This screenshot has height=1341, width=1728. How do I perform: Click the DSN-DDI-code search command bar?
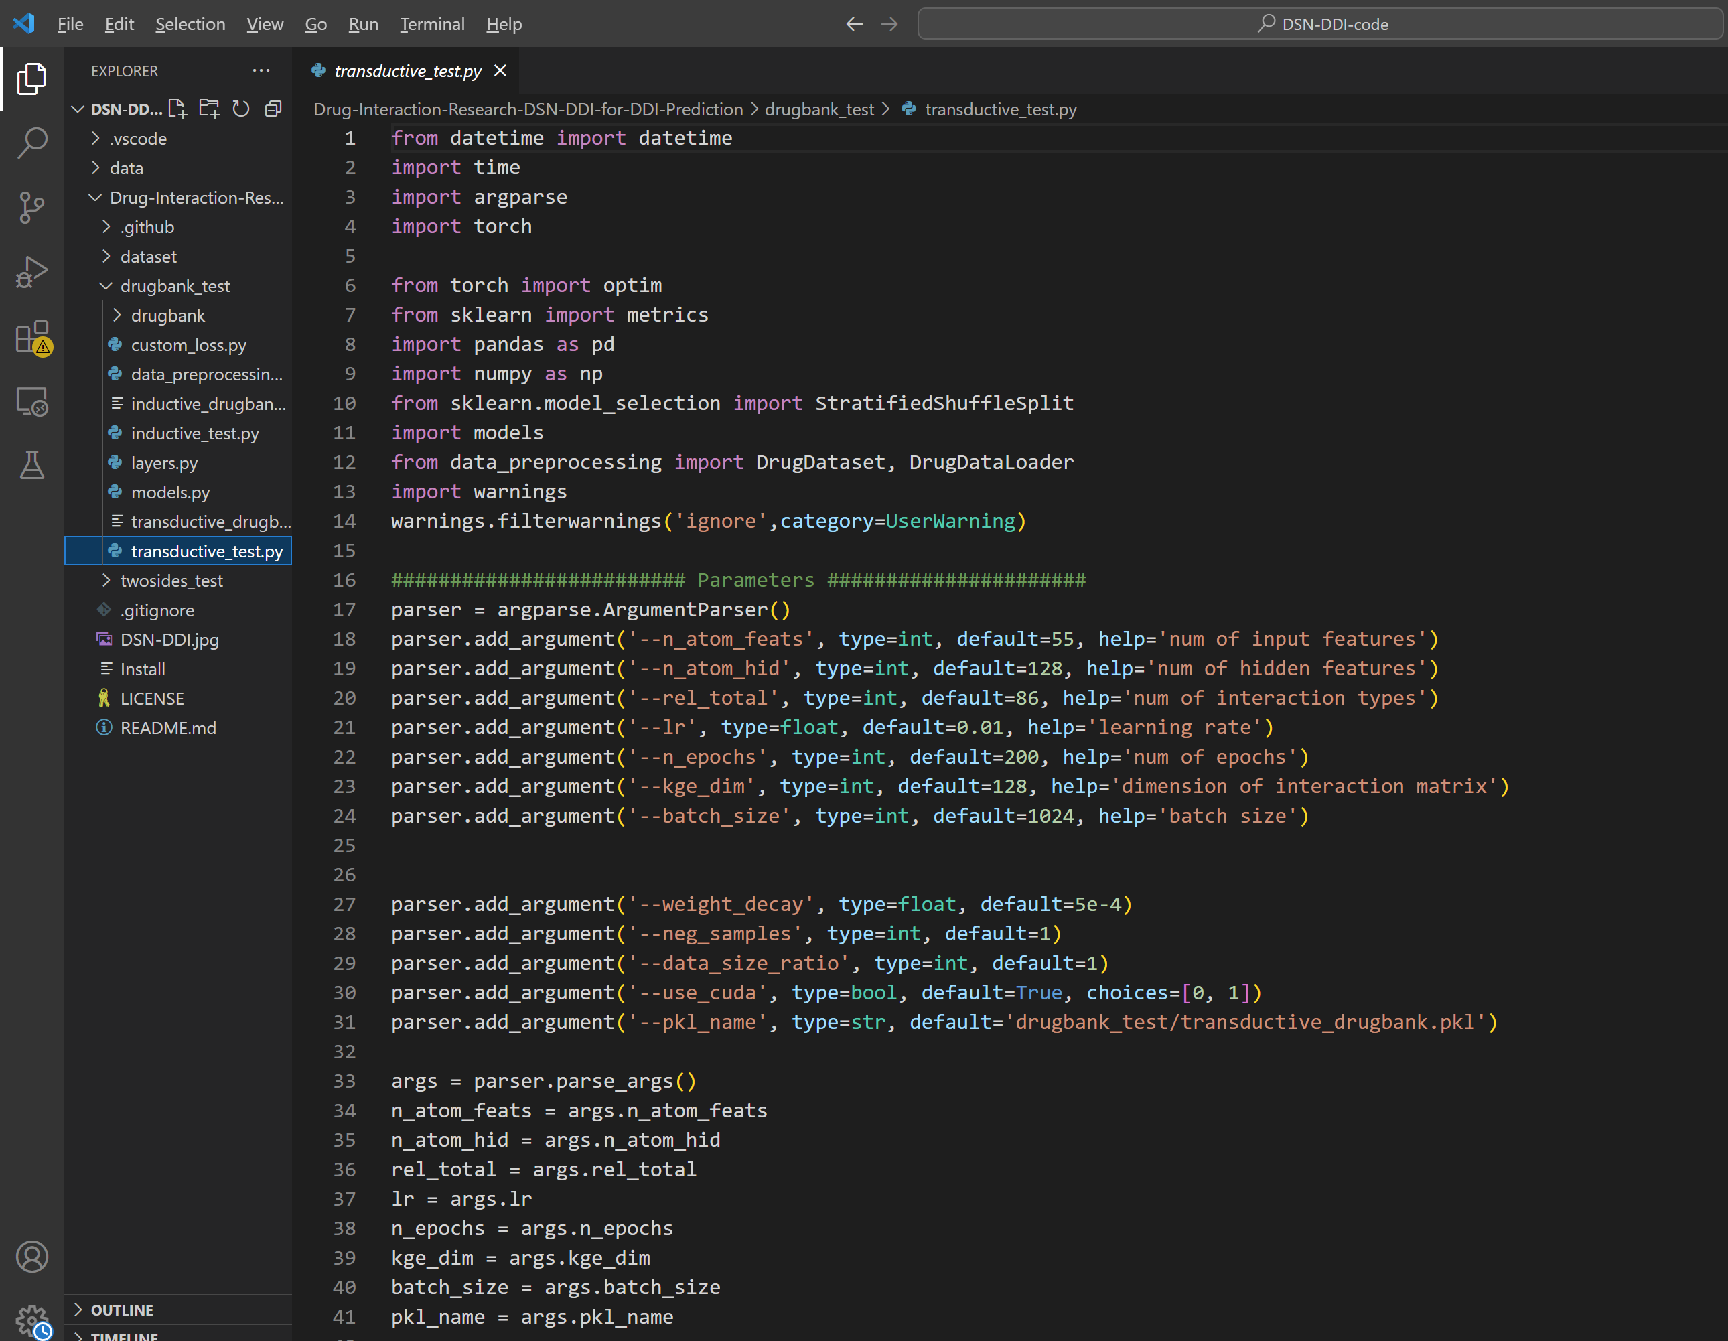1321,23
